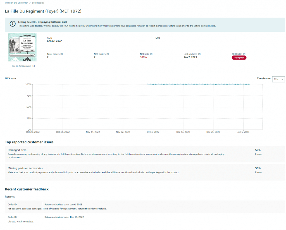
Task: Click the Return authorized date Dec 19, 2022
Action: [x=64, y=217]
